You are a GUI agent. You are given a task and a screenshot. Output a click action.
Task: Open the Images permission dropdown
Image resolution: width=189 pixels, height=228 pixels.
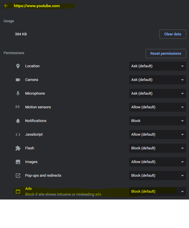click(x=157, y=162)
